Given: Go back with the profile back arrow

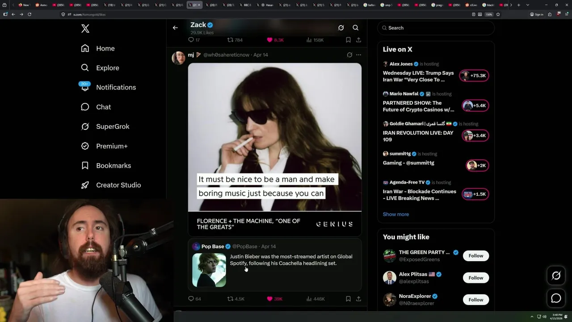Looking at the screenshot, I should (x=175, y=28).
